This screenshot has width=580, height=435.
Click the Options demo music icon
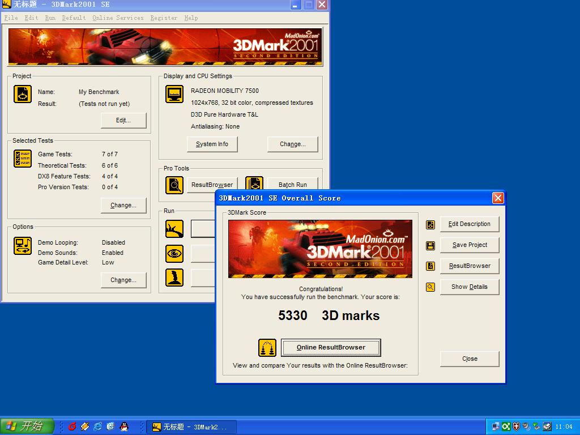pos(23,246)
